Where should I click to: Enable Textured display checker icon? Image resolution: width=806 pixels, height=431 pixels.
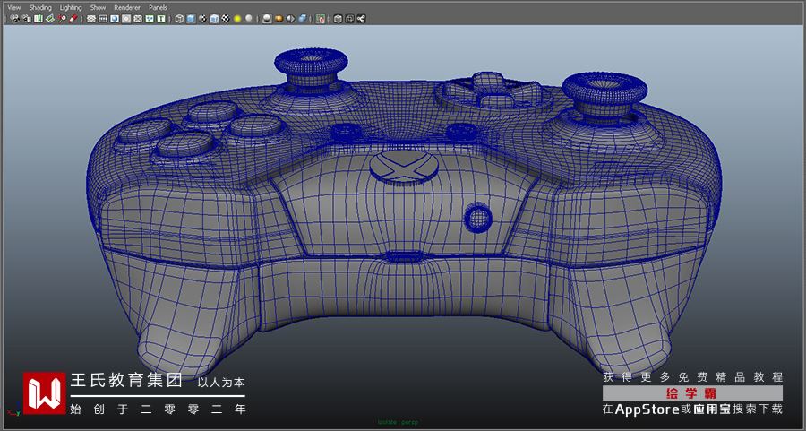click(x=226, y=19)
